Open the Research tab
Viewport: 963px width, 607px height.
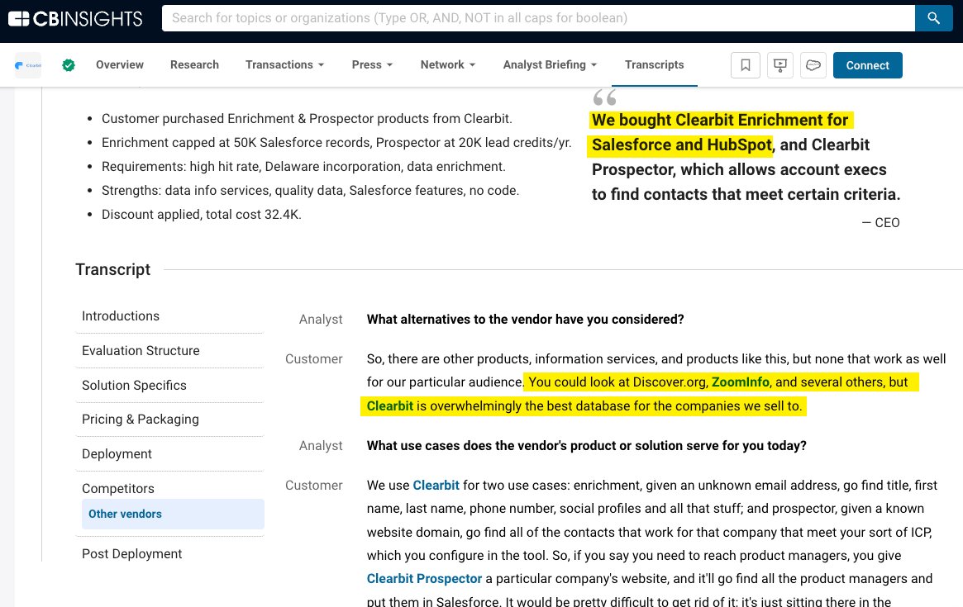pos(195,64)
